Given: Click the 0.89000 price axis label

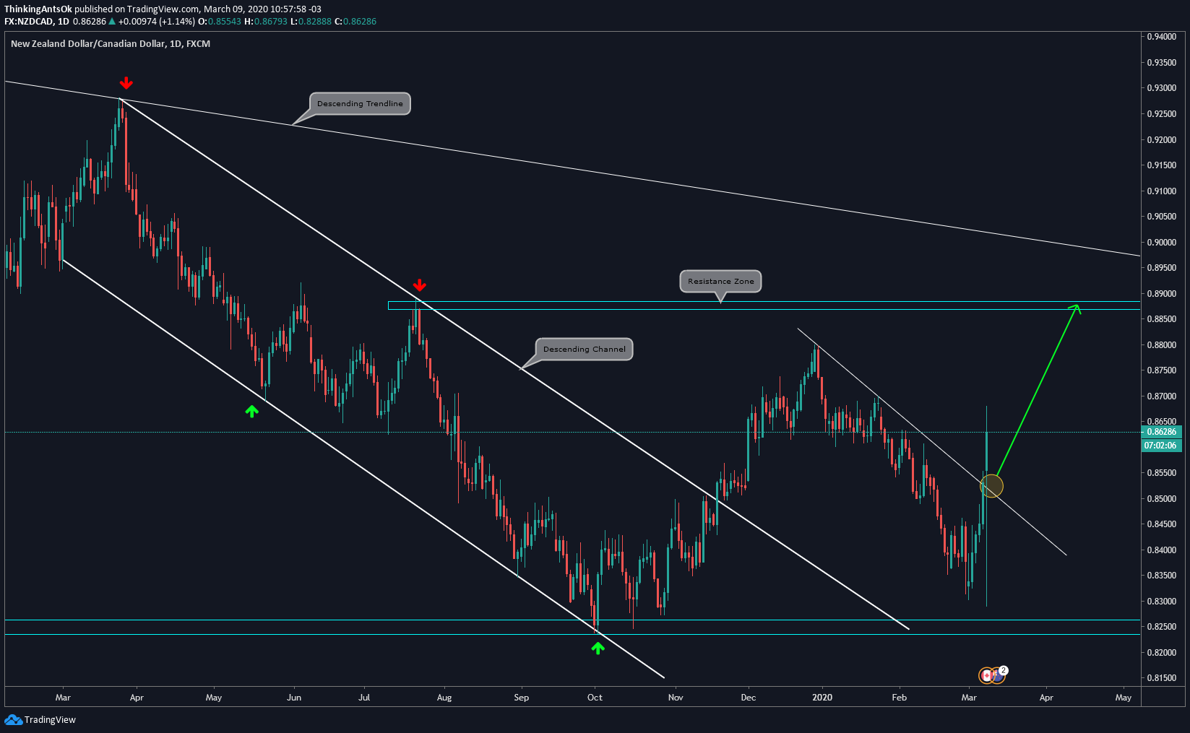Looking at the screenshot, I should pyautogui.click(x=1162, y=294).
